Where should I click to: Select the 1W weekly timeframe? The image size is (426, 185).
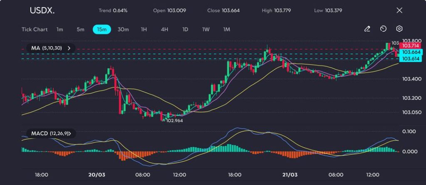pos(206,29)
